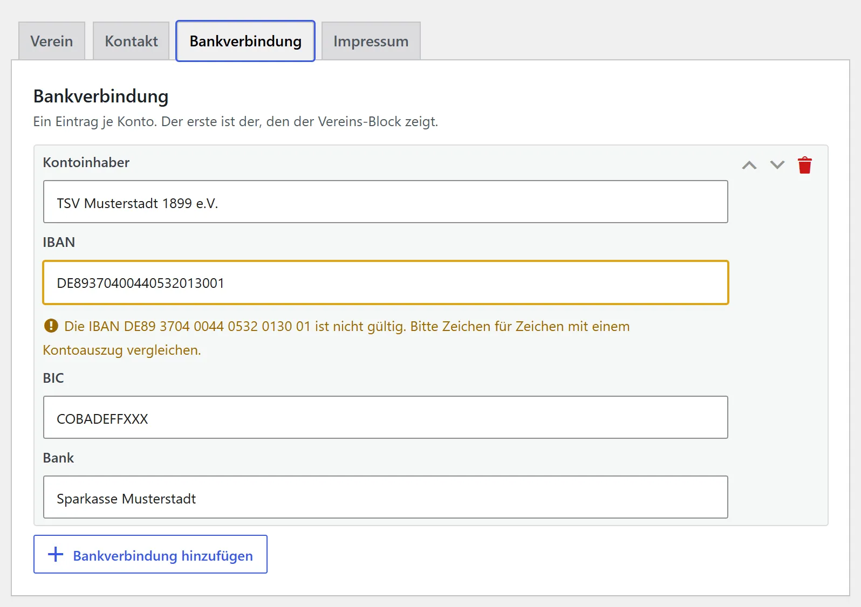The height and width of the screenshot is (607, 861).
Task: Click the Bank name input field
Action: click(x=386, y=497)
